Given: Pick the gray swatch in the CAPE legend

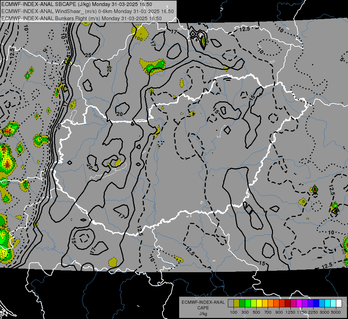Looking at the screenshot, I should point(231,303).
